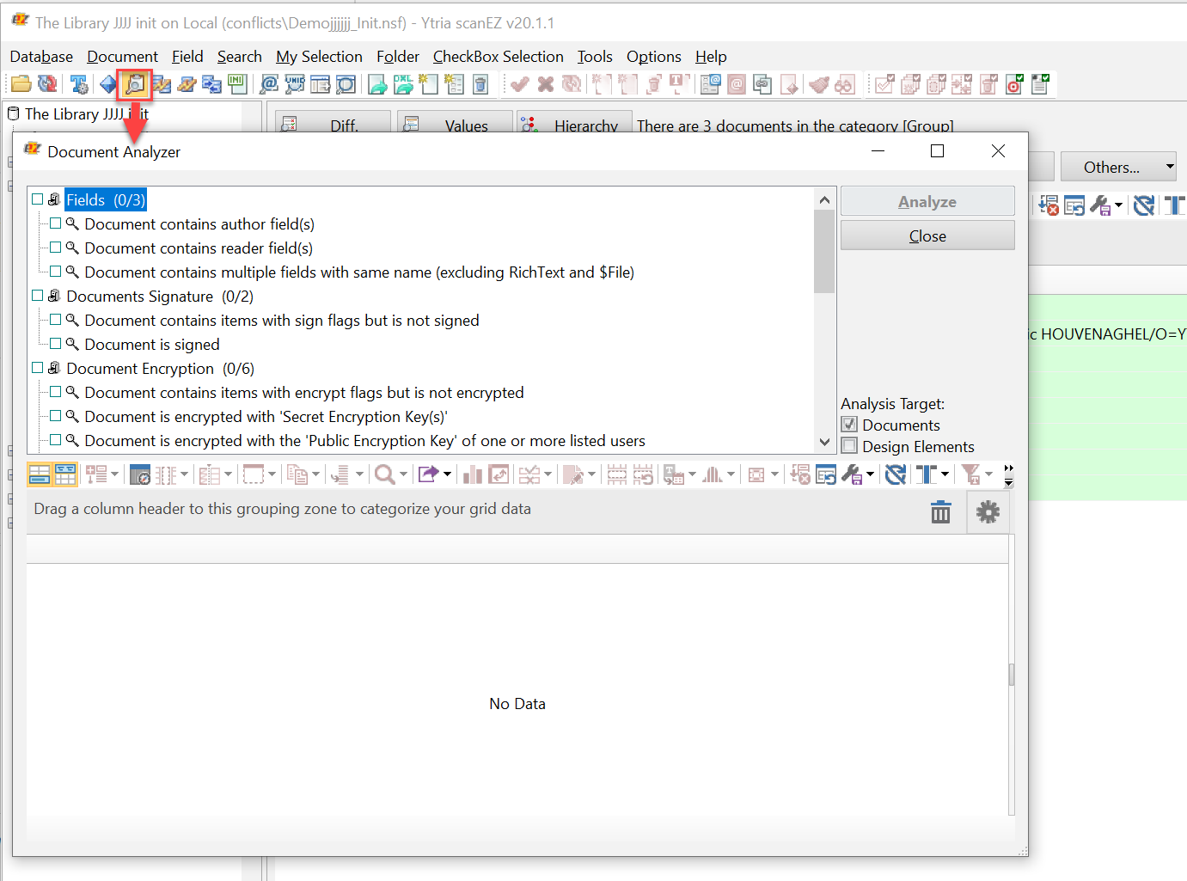Click the INI green icon in toolbar

tap(238, 84)
